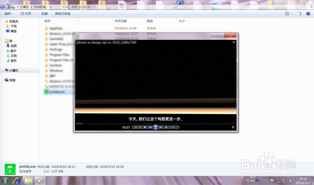Open the address bar history dropdown
The width and height of the screenshot is (314, 185).
[63, 7]
